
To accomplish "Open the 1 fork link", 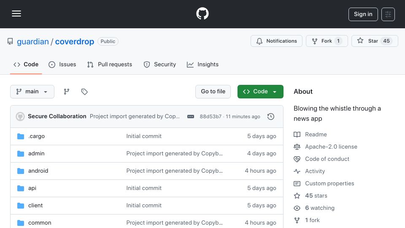I will coord(312,220).
